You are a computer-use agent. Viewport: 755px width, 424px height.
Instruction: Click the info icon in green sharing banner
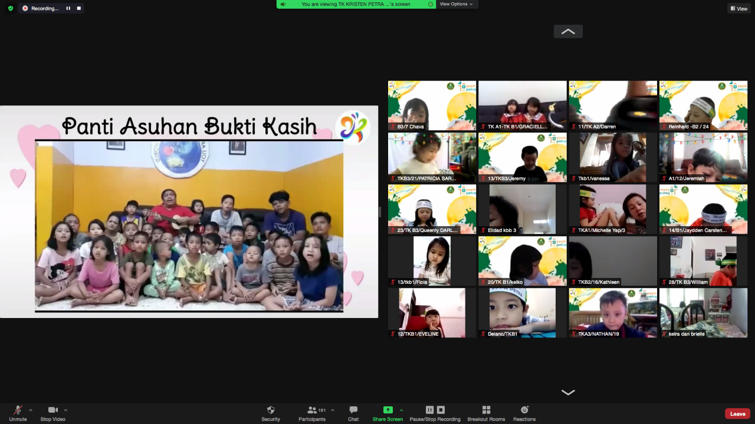431,4
